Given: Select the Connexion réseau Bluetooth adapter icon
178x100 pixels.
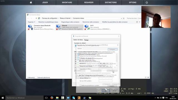Looking at the screenshot, I should pyautogui.click(x=30, y=27).
